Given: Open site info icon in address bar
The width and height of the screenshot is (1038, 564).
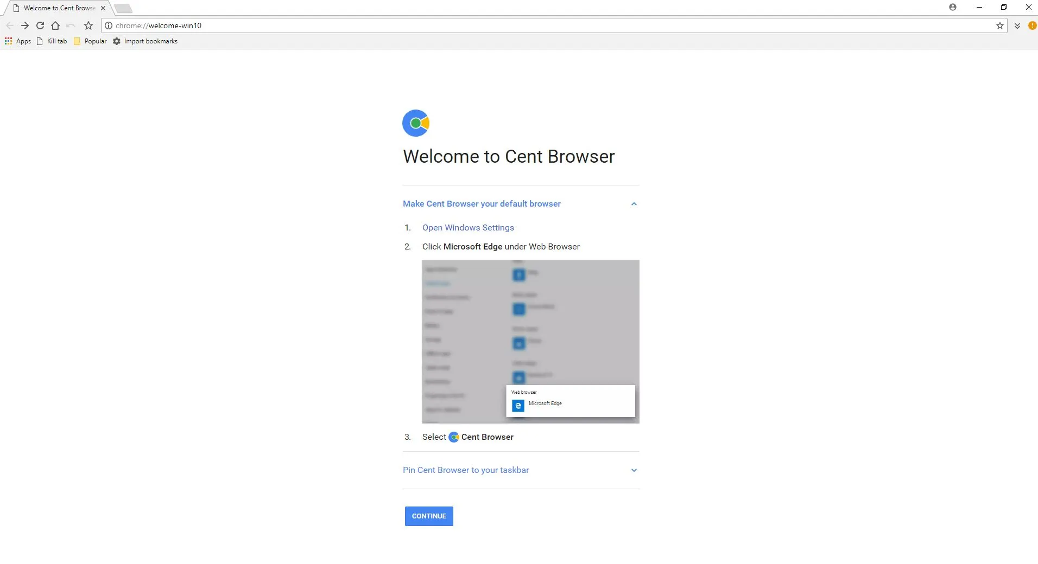Looking at the screenshot, I should (108, 25).
